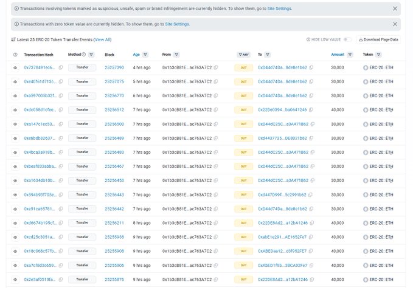Copy transaction hash 0xd6674b195cf
Image resolution: width=413 pixels, height=288 pixels.
[61, 223]
